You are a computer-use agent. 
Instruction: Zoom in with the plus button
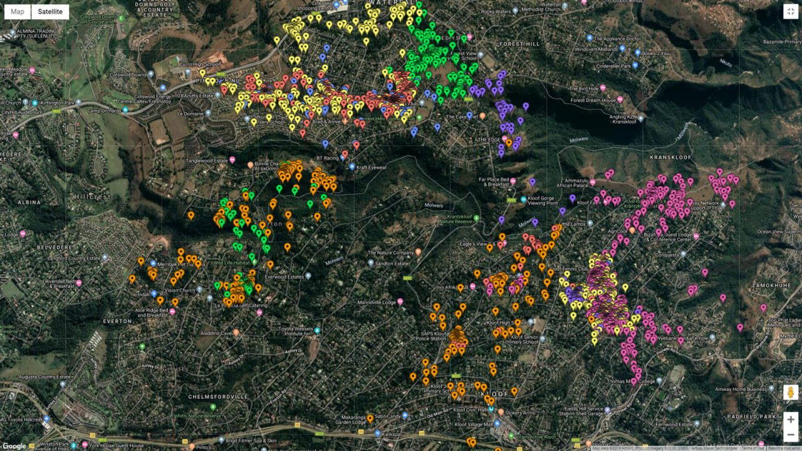(791, 419)
